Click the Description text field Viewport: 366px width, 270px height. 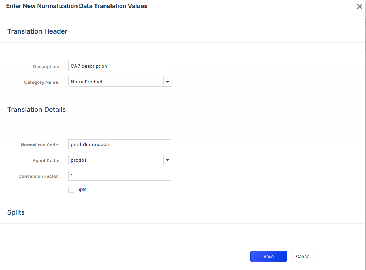click(120, 66)
